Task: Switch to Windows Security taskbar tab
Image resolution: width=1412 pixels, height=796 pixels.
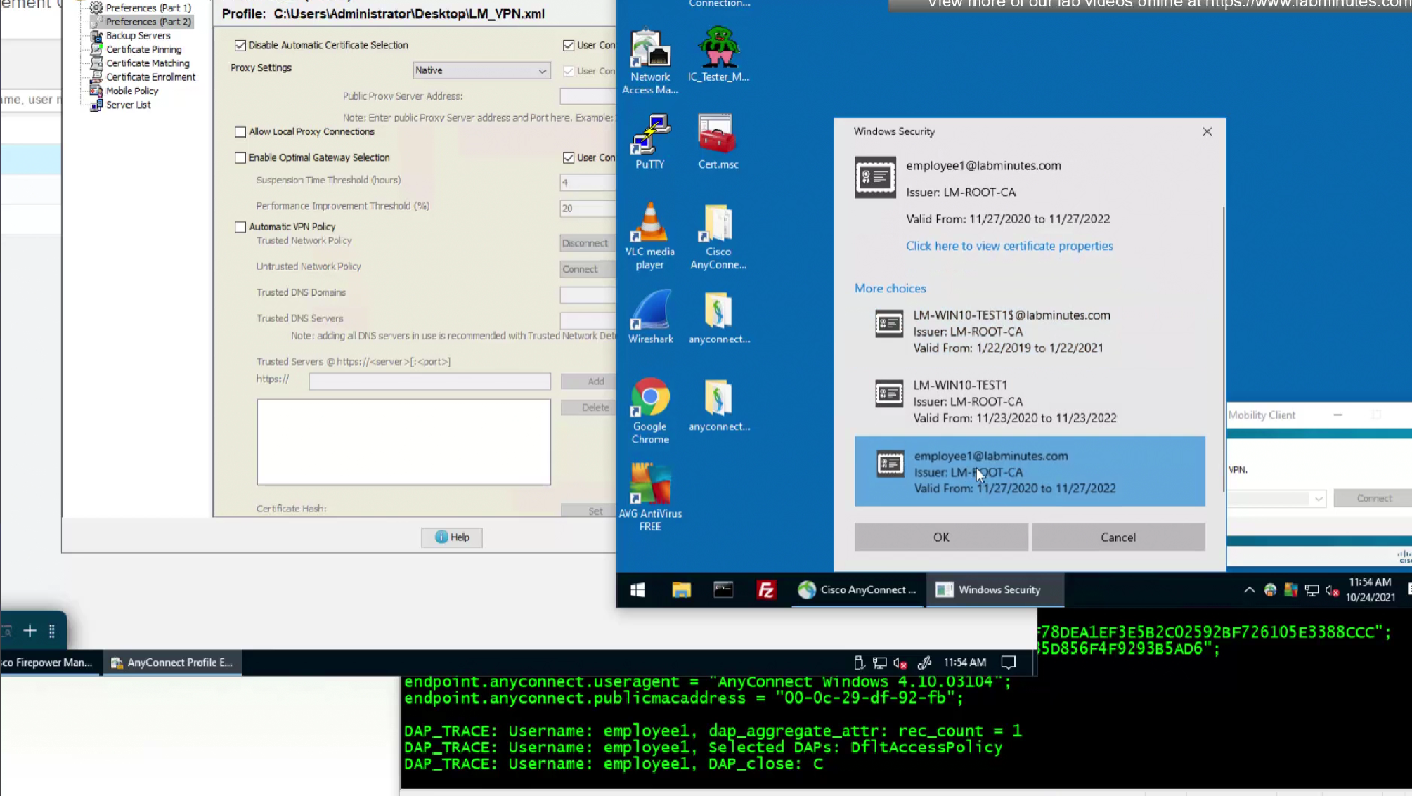Action: tap(994, 589)
